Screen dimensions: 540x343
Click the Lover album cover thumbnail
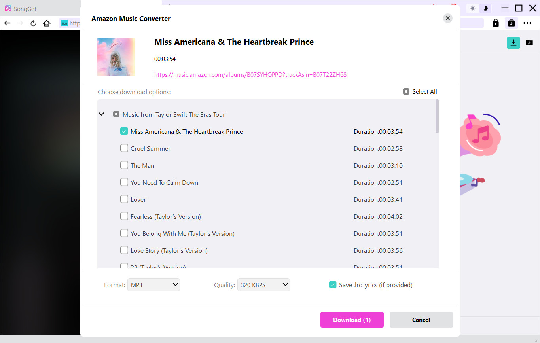pos(116,57)
